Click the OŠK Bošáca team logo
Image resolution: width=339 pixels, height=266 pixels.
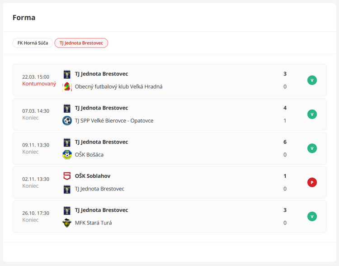67,155
